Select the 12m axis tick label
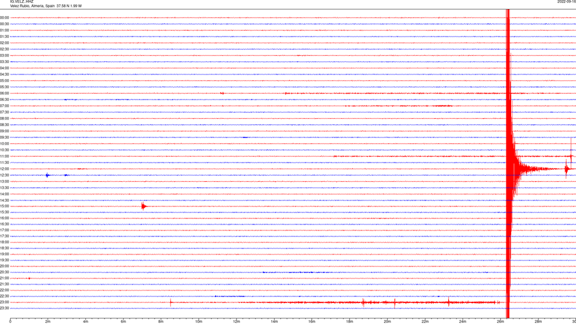 point(236,322)
